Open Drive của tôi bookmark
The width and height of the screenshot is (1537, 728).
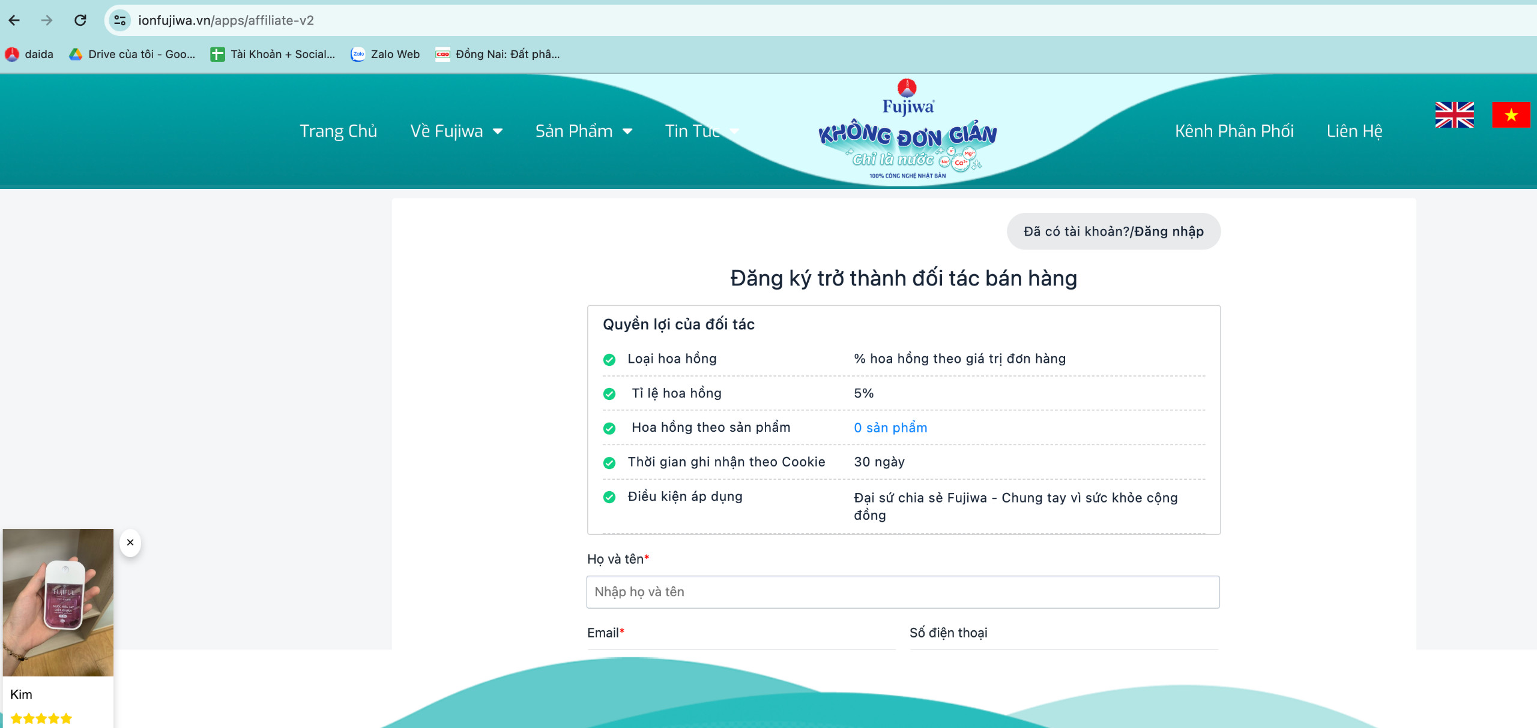click(133, 54)
